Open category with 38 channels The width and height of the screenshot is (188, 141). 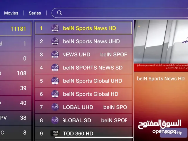(16, 118)
